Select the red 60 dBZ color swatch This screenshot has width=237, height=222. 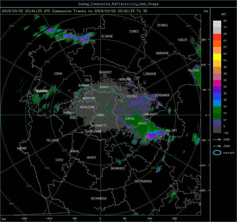pyautogui.click(x=217, y=37)
